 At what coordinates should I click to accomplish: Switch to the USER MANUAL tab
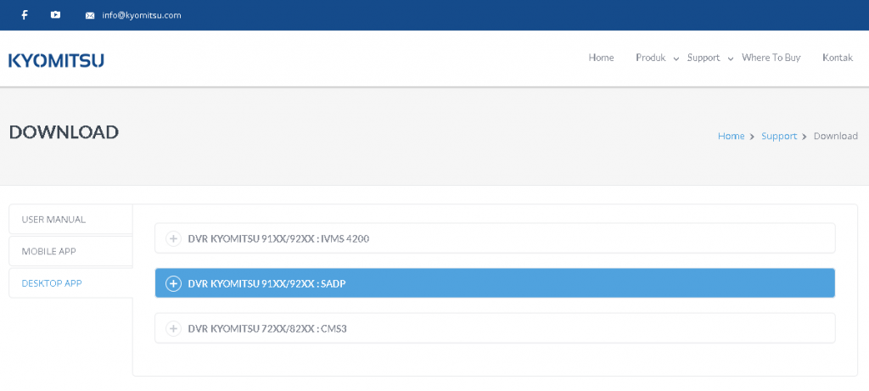tap(71, 220)
